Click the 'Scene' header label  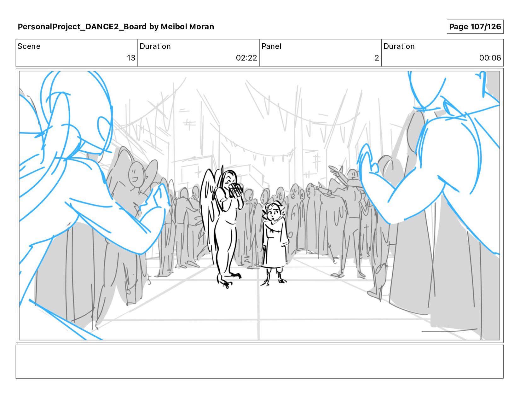pos(29,46)
